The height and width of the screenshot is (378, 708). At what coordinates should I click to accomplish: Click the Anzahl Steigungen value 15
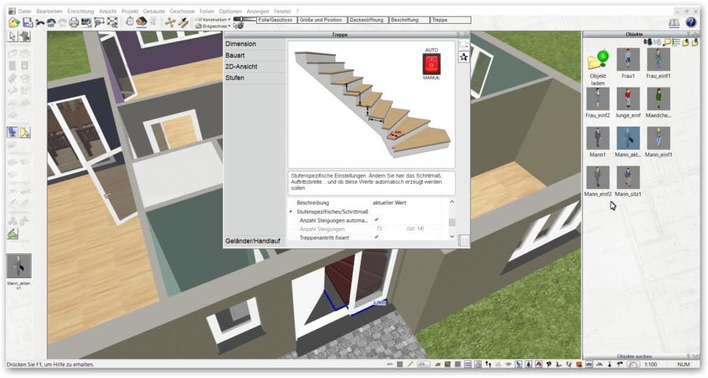click(380, 229)
